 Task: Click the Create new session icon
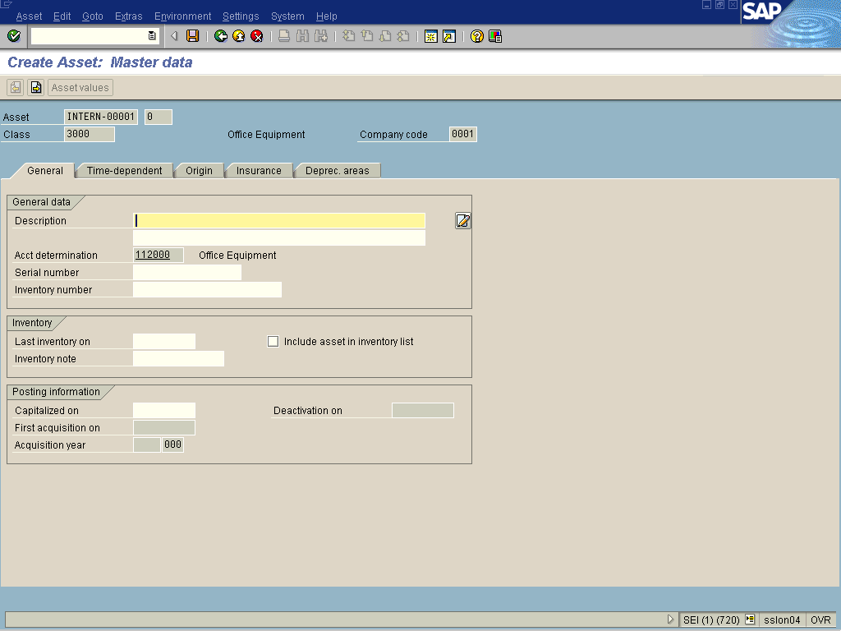pyautogui.click(x=430, y=36)
